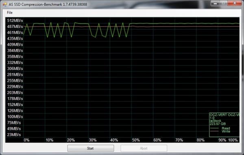Click the 49MB/s axis label
Viewport: 244px width, 155px height.
(x=14, y=129)
